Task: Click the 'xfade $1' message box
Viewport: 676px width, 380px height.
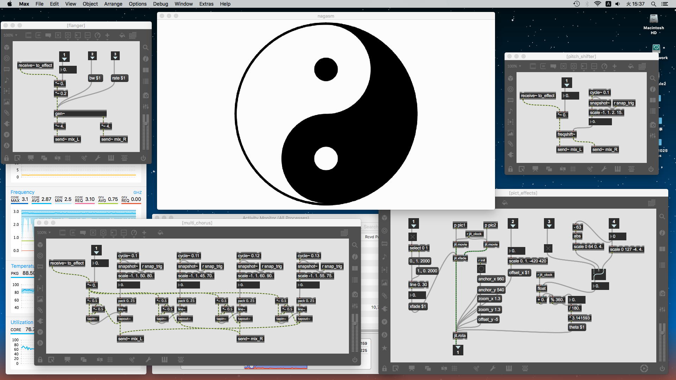Action: point(418,306)
